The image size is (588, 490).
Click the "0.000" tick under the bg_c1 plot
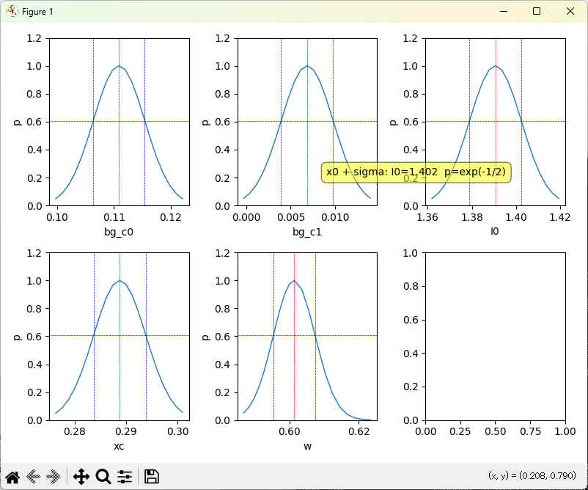click(246, 217)
